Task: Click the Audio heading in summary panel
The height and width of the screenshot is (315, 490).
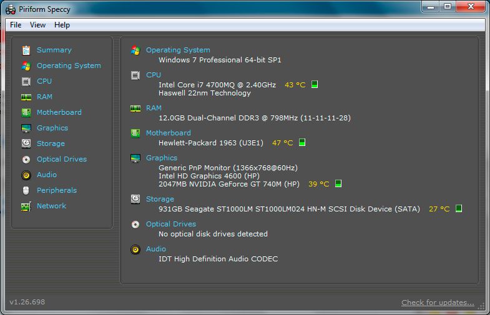Action: point(156,249)
